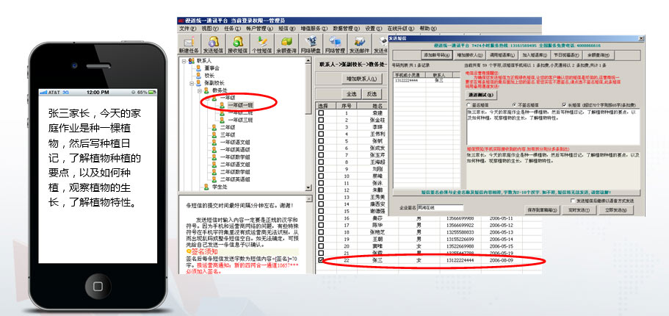669x316 pixels.
Task: Collapse the 联系人 root tree node
Action: pos(184,61)
